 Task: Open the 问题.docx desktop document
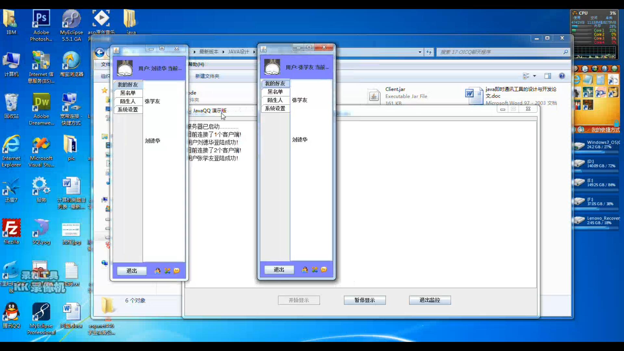(x=71, y=315)
